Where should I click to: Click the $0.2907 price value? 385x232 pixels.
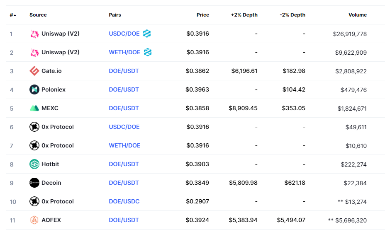[x=197, y=201]
